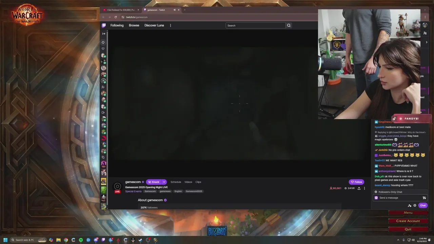Click the Menu button in WoW login screen
This screenshot has width=434, height=244.
(408, 213)
